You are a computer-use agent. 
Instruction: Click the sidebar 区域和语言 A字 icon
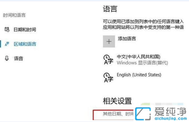(7, 44)
